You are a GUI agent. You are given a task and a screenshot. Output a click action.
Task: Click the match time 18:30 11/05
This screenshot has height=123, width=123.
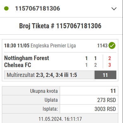(x=17, y=46)
